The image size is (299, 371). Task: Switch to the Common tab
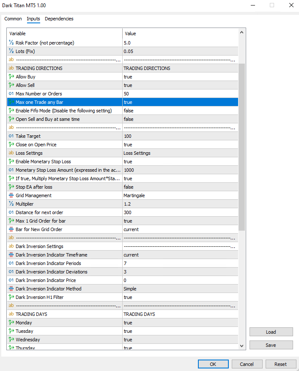coord(13,19)
